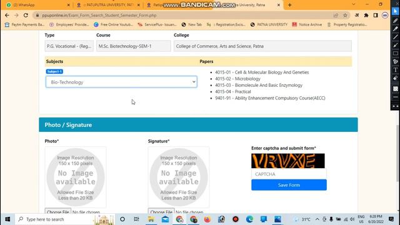Select the Bandicam highlighter marker tool
The height and width of the screenshot is (225, 400).
(x=396, y=29)
